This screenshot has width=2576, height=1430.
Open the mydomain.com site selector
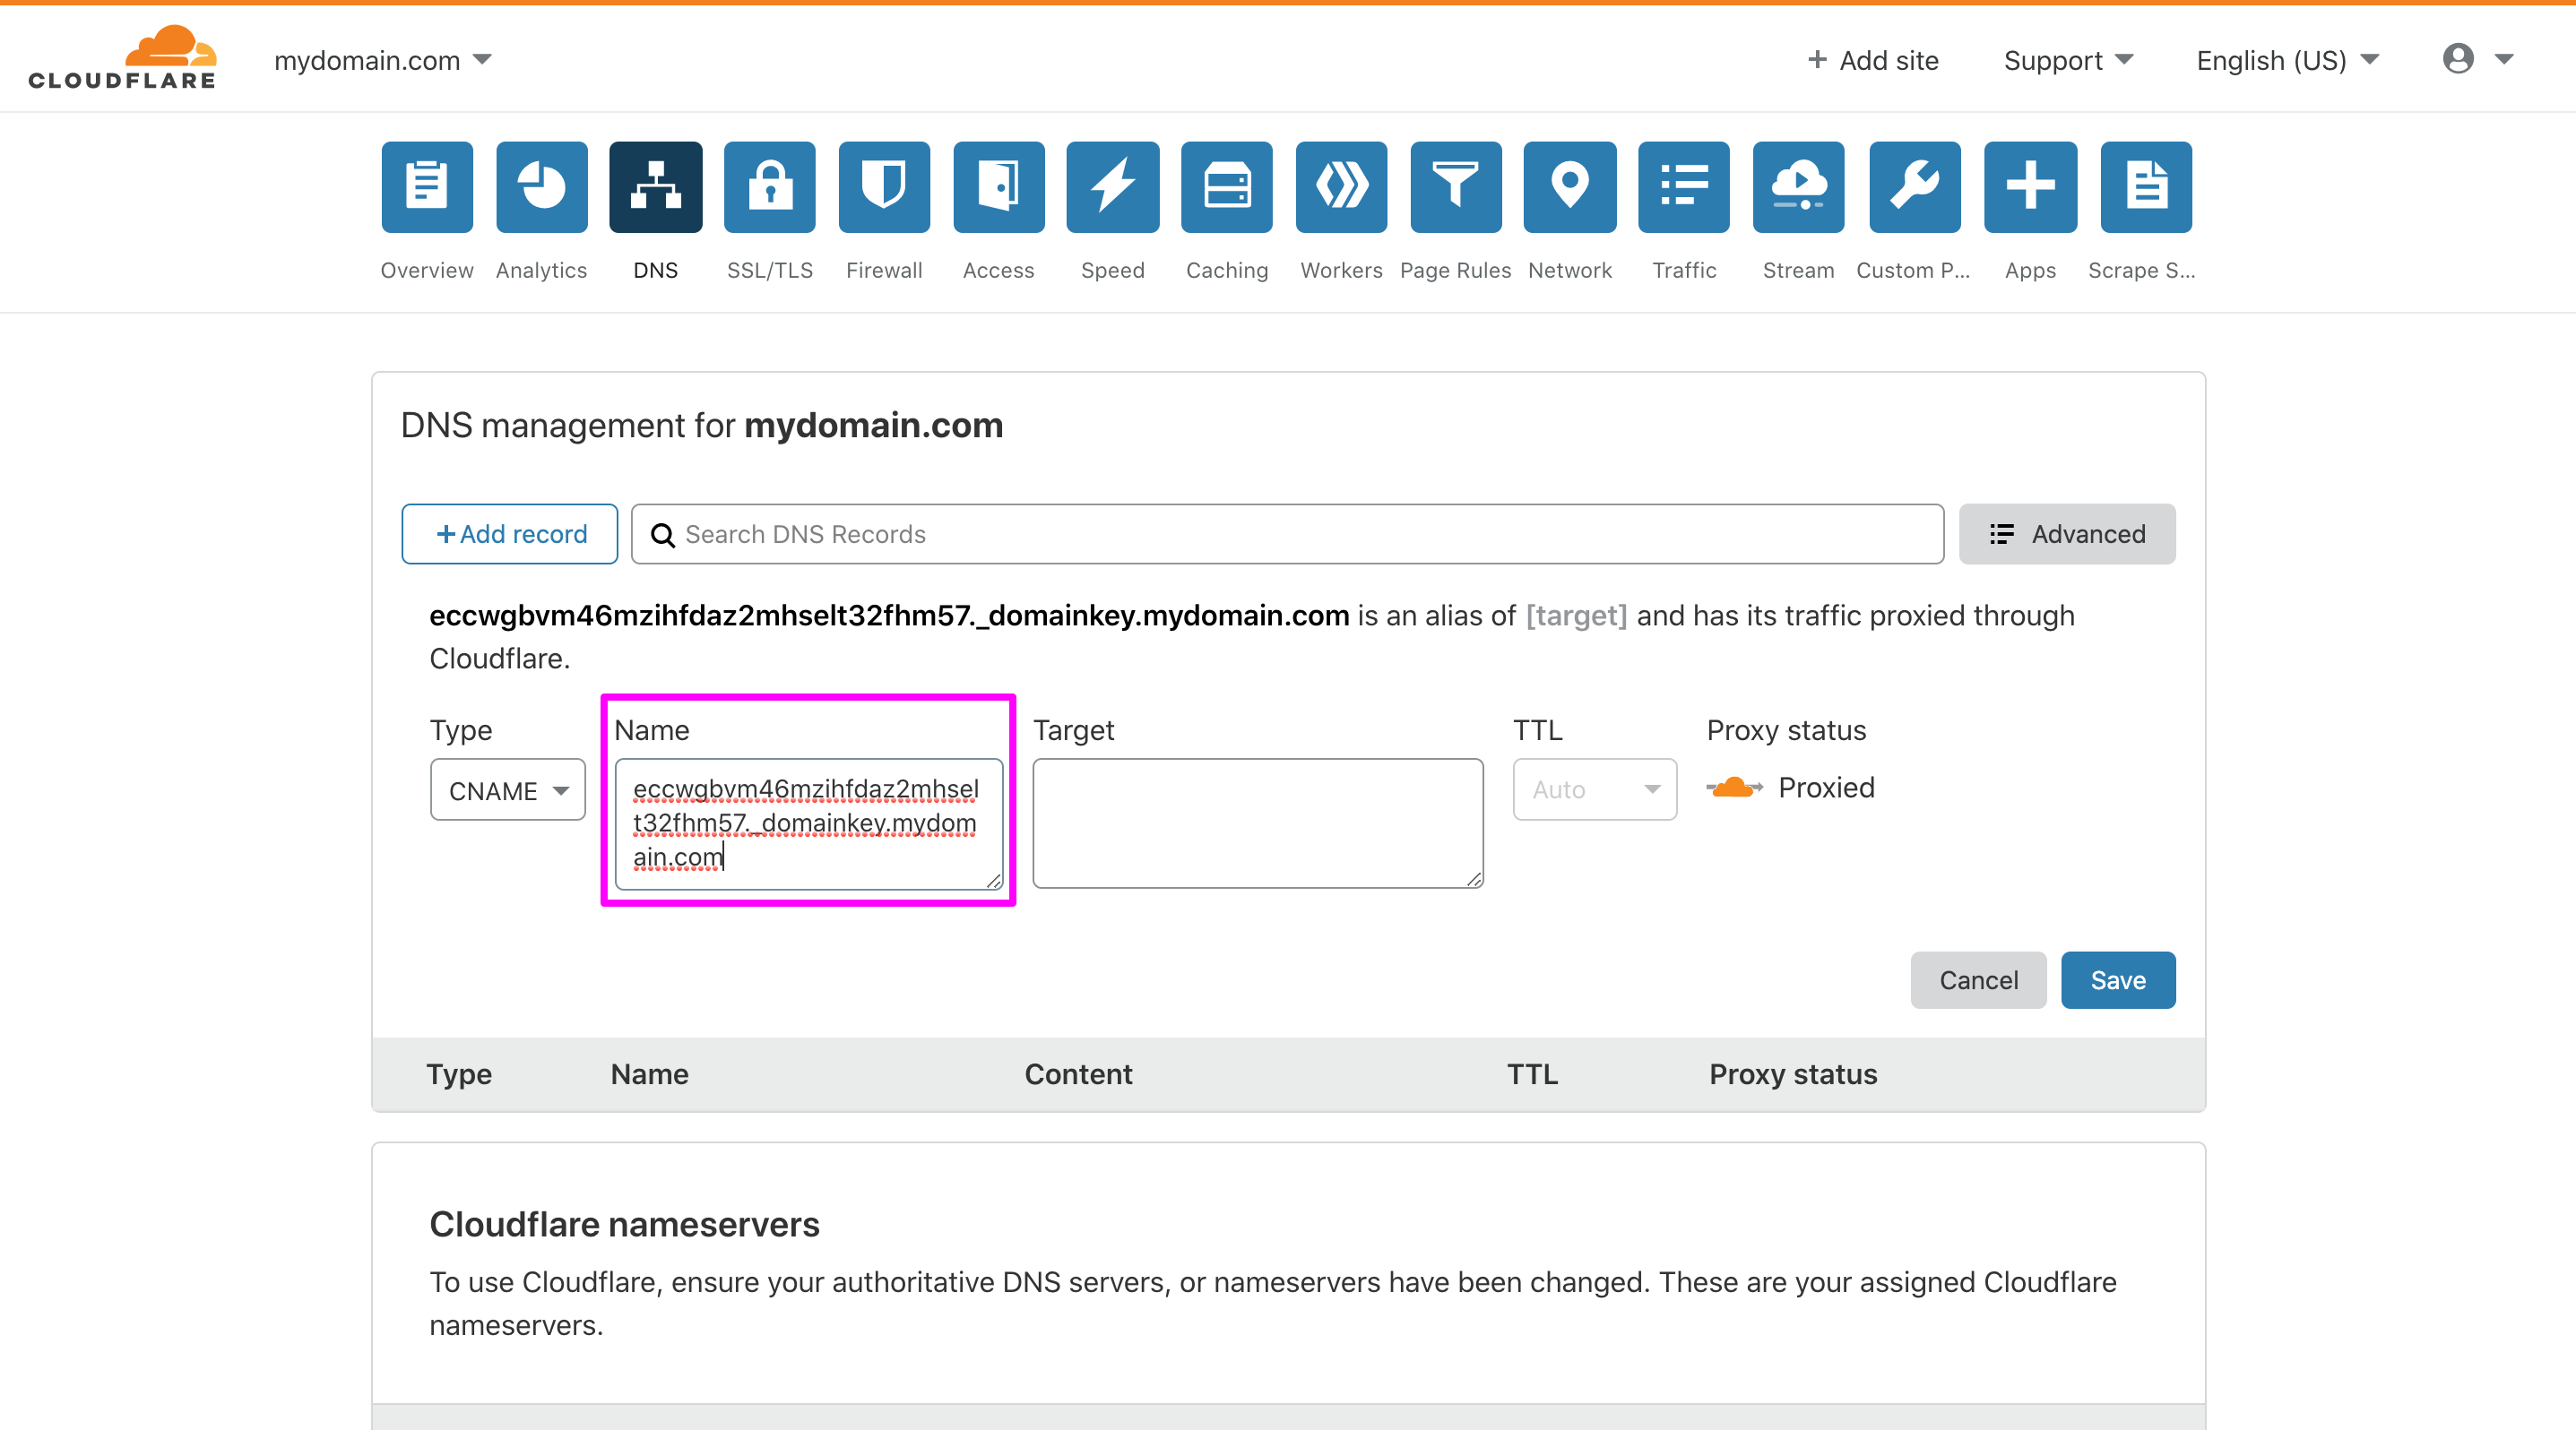[381, 60]
